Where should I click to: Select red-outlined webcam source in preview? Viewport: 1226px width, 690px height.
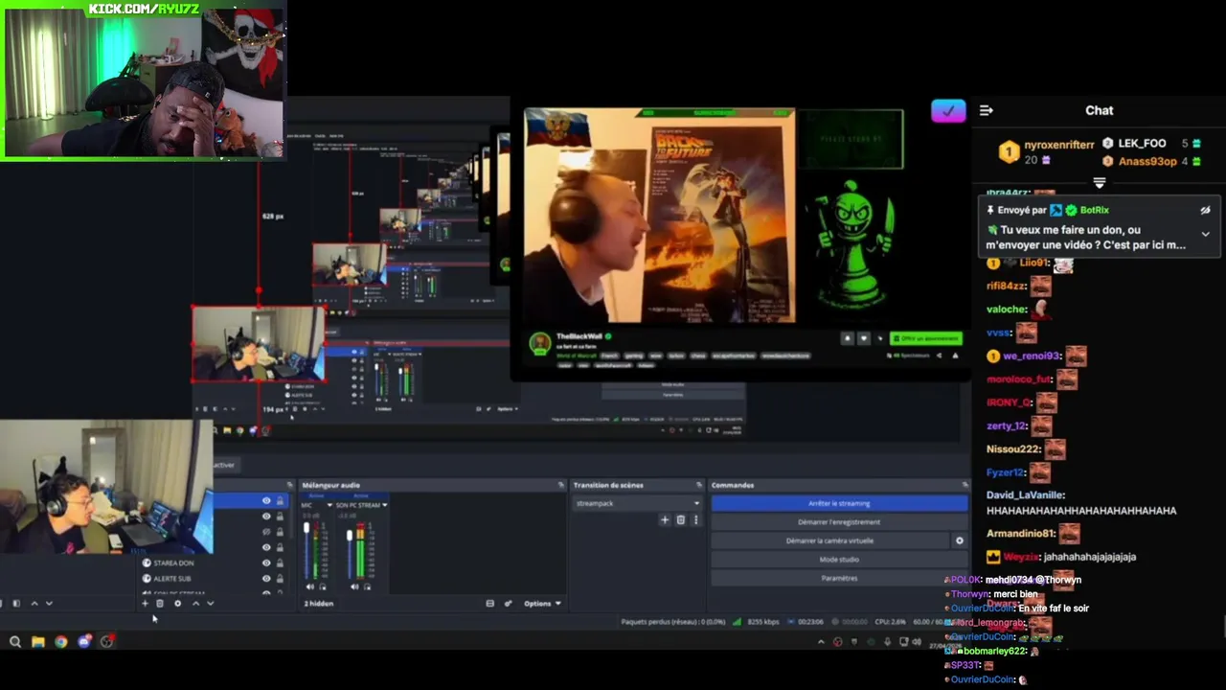click(x=258, y=344)
